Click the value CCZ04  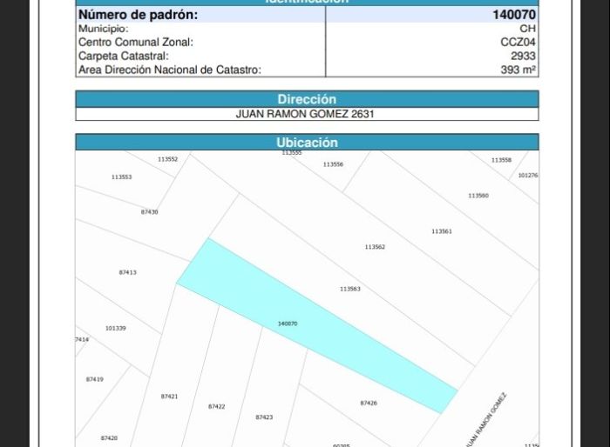(518, 43)
